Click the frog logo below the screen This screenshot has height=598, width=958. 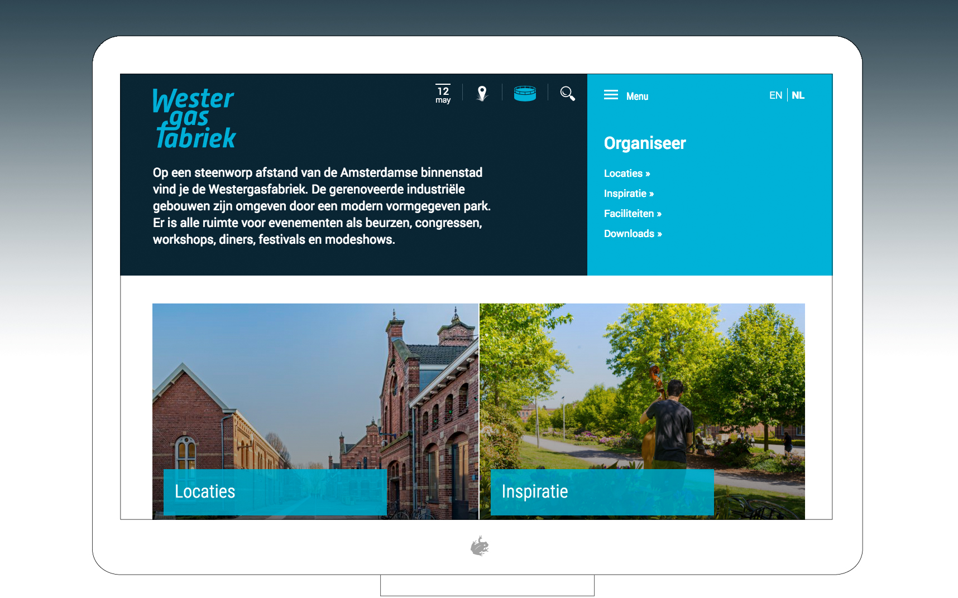(480, 546)
